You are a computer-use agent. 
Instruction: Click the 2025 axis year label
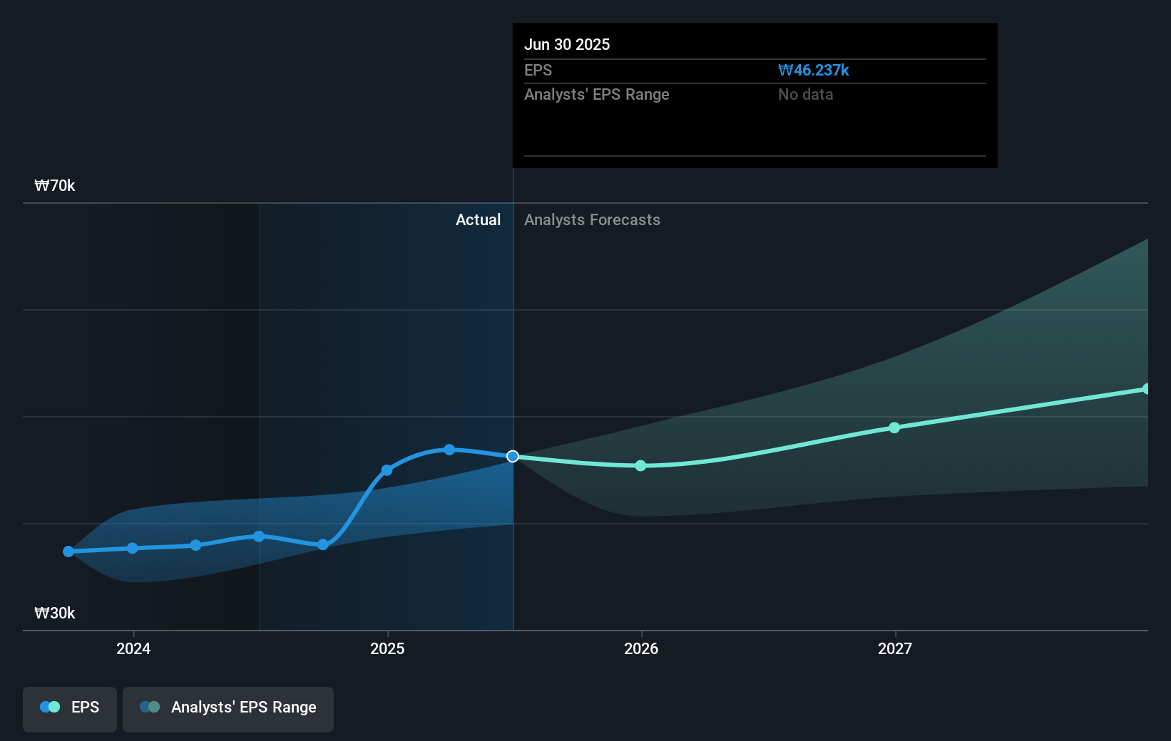pos(387,649)
